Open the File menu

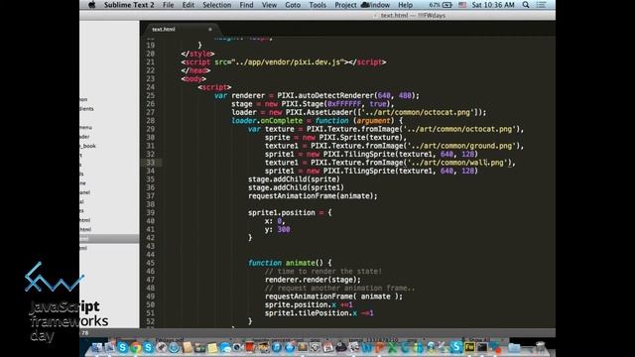coord(168,5)
